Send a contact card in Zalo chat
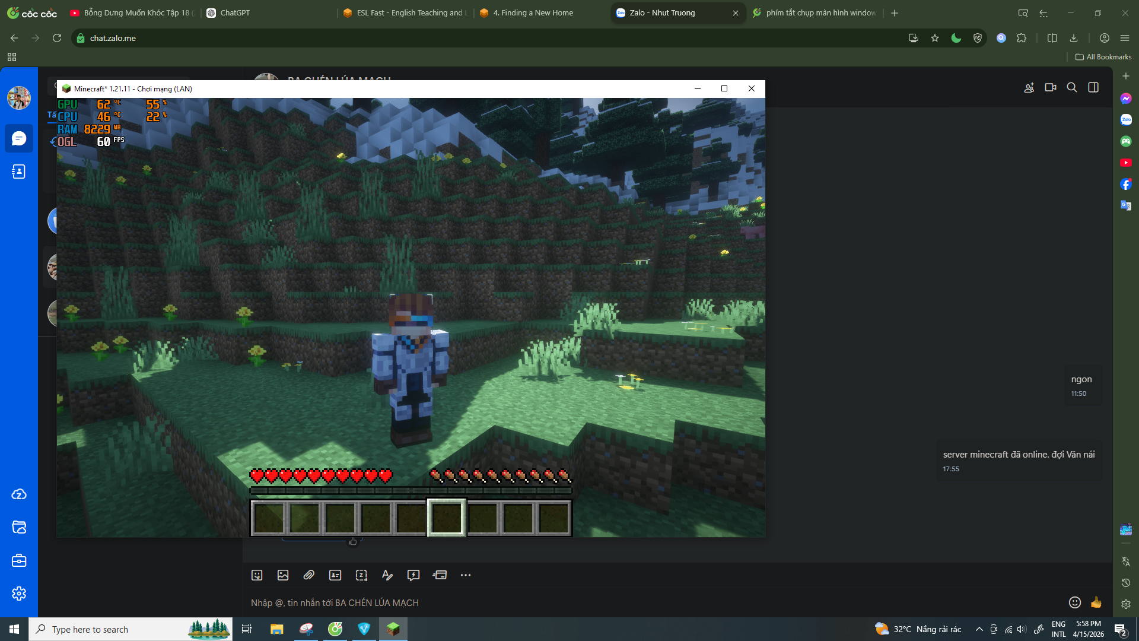 [335, 575]
